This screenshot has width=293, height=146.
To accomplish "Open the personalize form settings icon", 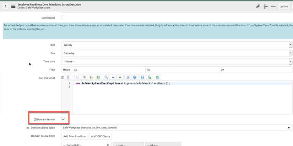I will [x=266, y=6].
